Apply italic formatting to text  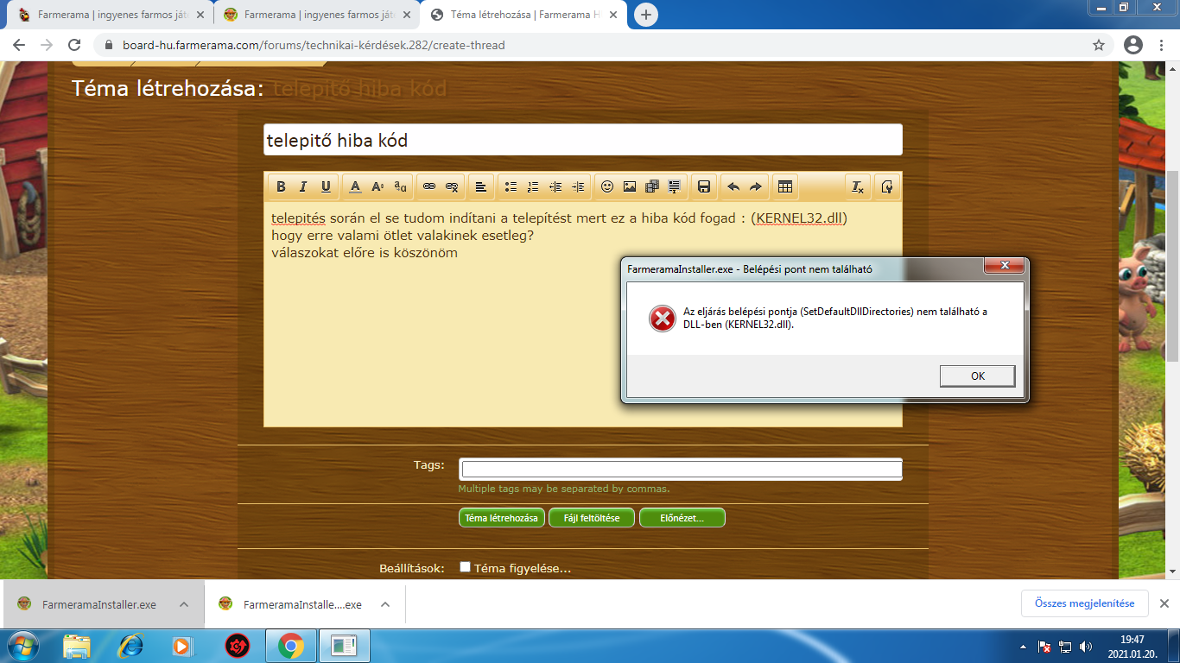(303, 186)
